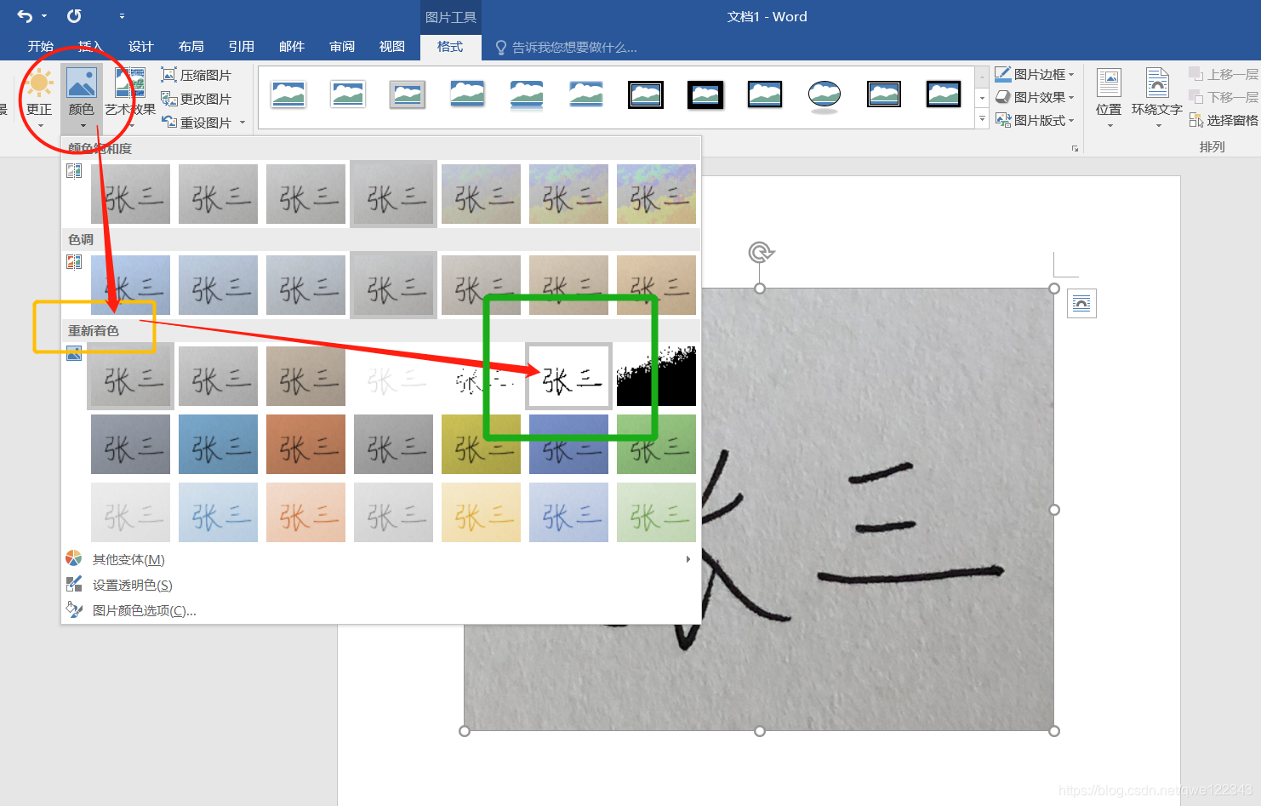Apply the last picture style in the gallery row
Image resolution: width=1261 pixels, height=806 pixels.
point(944,94)
